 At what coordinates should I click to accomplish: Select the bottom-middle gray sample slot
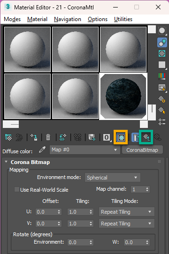click(x=75, y=97)
